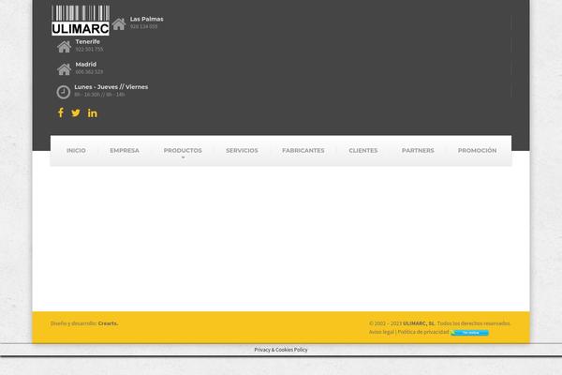Click the Tenerife office name
The image size is (562, 375).
pyautogui.click(x=87, y=41)
